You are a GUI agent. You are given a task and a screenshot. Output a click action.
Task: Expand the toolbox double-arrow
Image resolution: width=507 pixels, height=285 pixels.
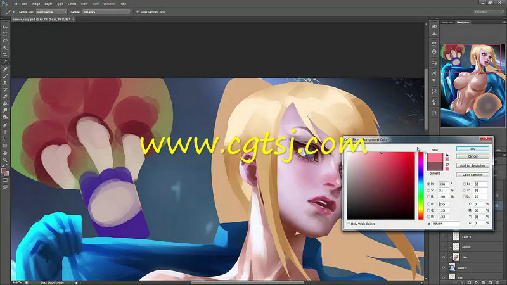pyautogui.click(x=3, y=18)
